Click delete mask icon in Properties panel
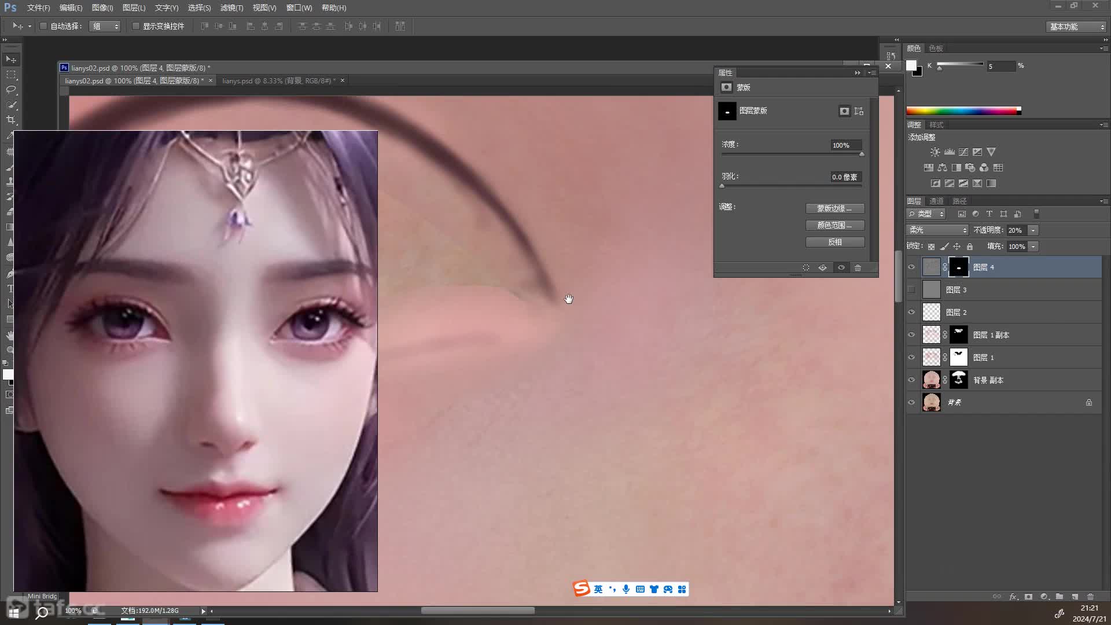 click(858, 268)
